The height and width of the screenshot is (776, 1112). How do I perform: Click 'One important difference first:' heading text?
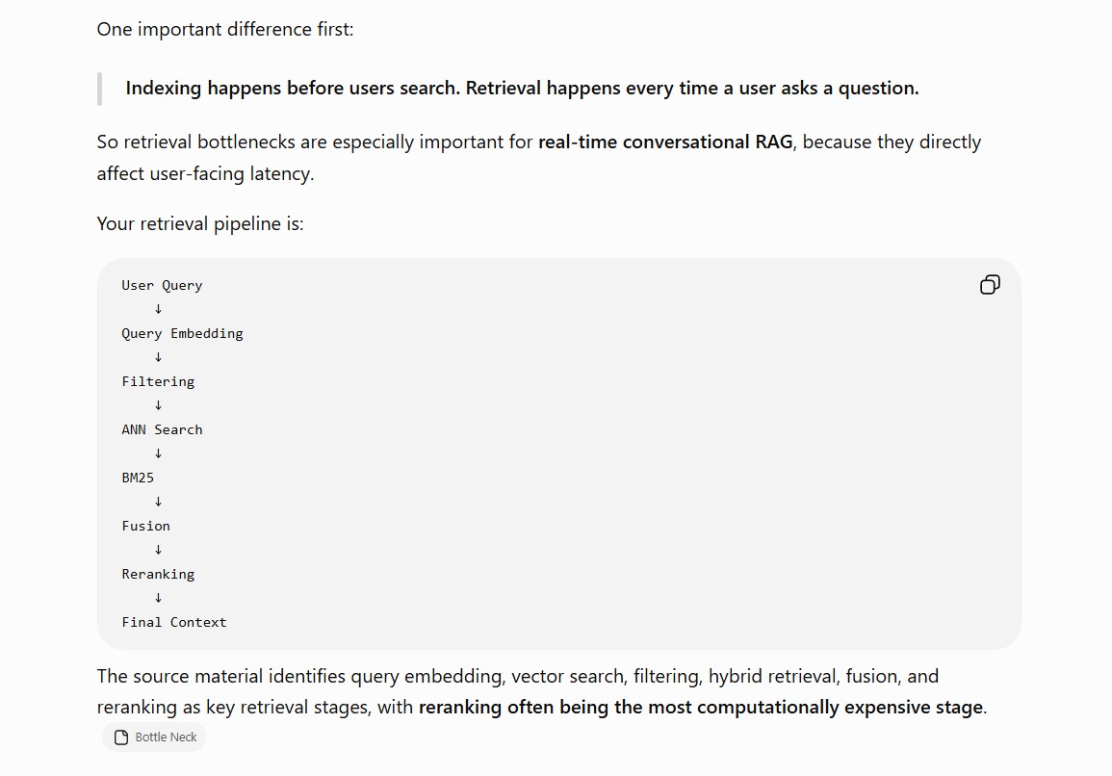pos(225,29)
